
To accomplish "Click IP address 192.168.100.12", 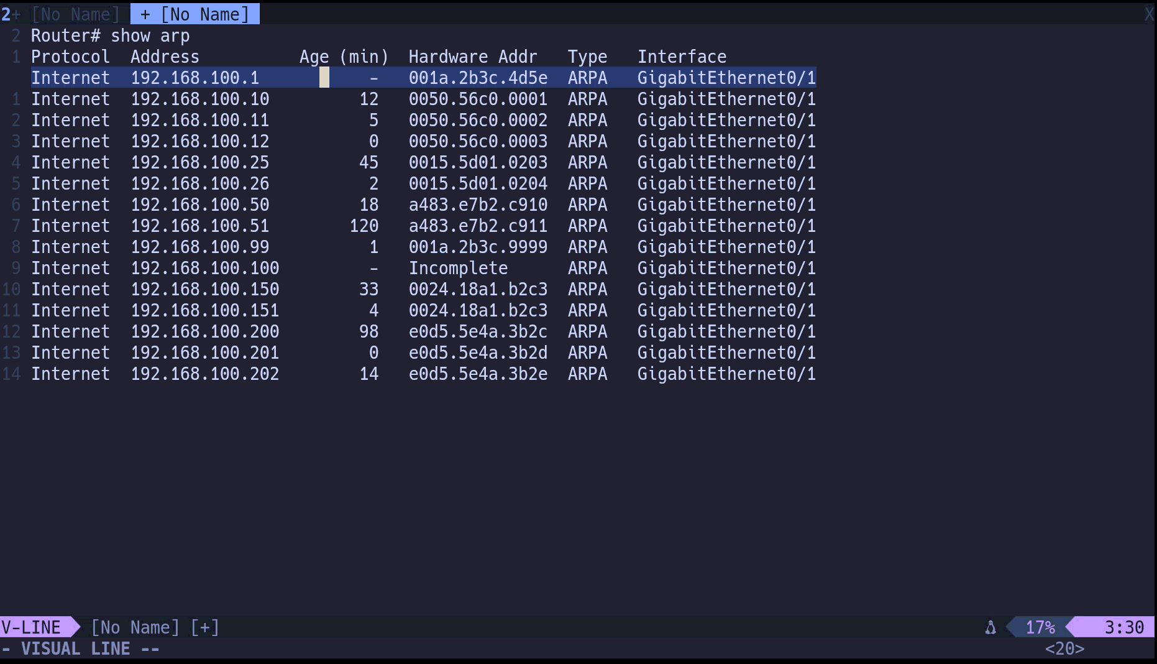I will 200,141.
